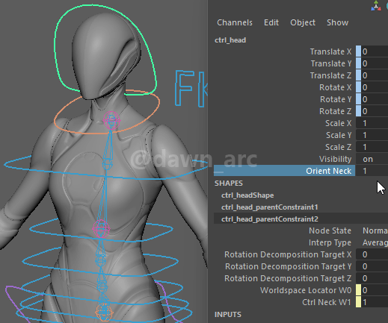Select the Translate Y channel label
The image size is (388, 323).
pos(331,63)
